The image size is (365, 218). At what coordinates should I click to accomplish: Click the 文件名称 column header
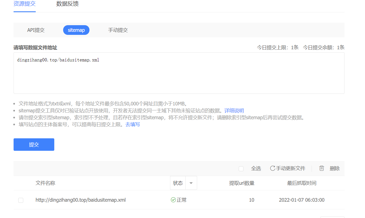pyautogui.click(x=45, y=183)
